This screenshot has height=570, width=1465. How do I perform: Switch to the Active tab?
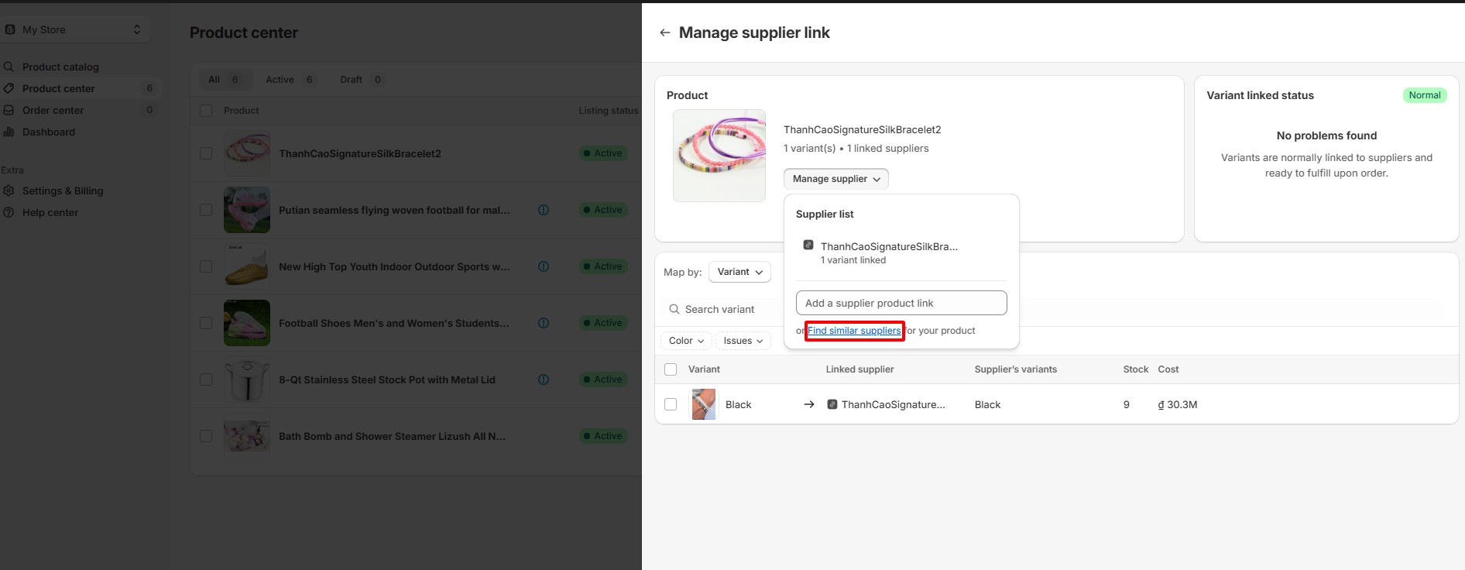pyautogui.click(x=289, y=80)
